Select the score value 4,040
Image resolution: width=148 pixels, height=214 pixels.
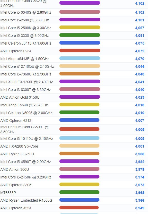click(140, 90)
